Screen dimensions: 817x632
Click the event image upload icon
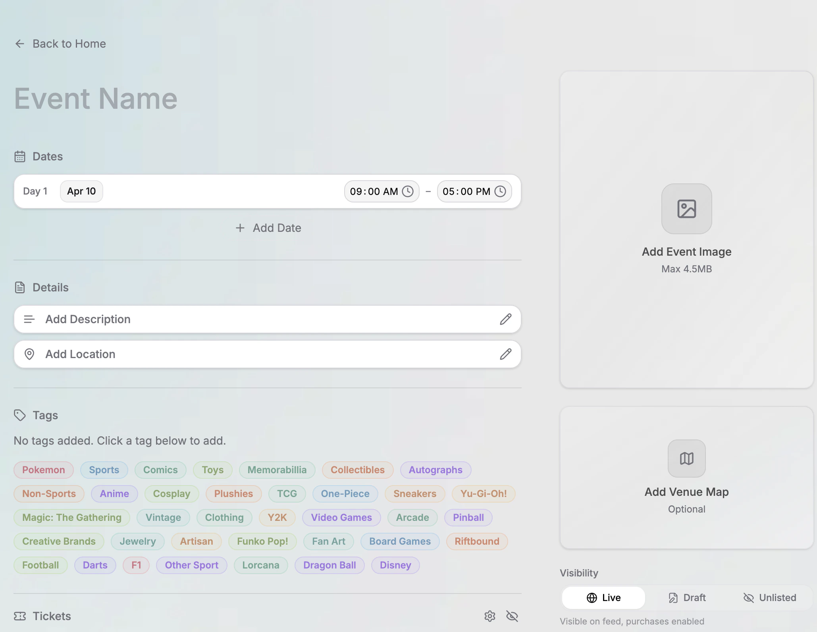click(687, 209)
